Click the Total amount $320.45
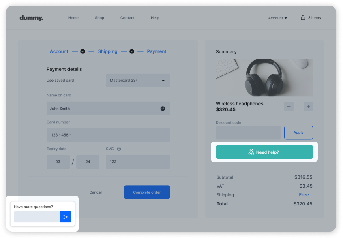The image size is (343, 239). point(303,204)
